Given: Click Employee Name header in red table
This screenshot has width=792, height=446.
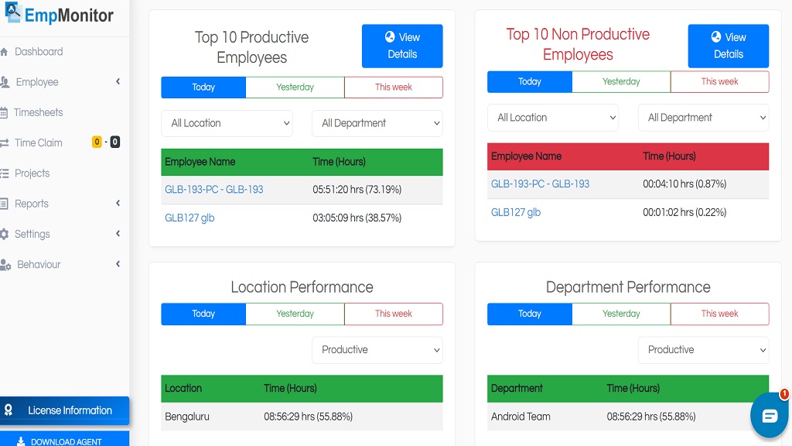Looking at the screenshot, I should click(526, 156).
